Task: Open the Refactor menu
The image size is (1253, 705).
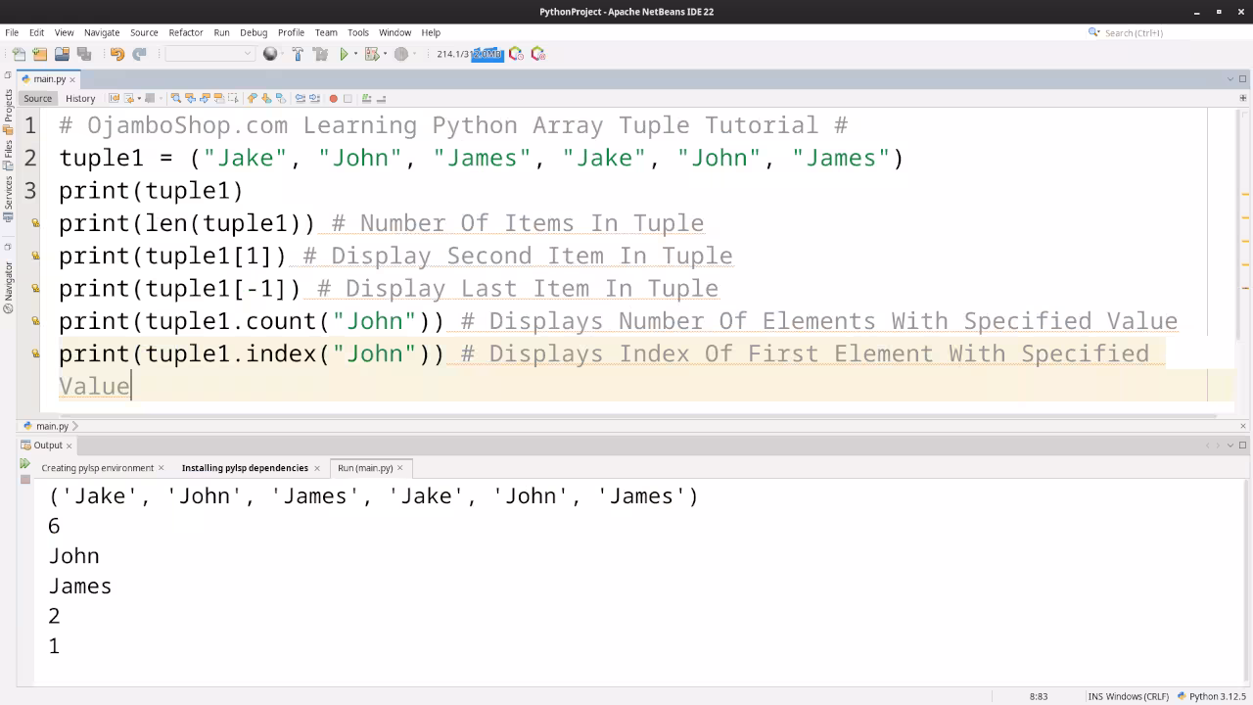Action: pyautogui.click(x=185, y=32)
